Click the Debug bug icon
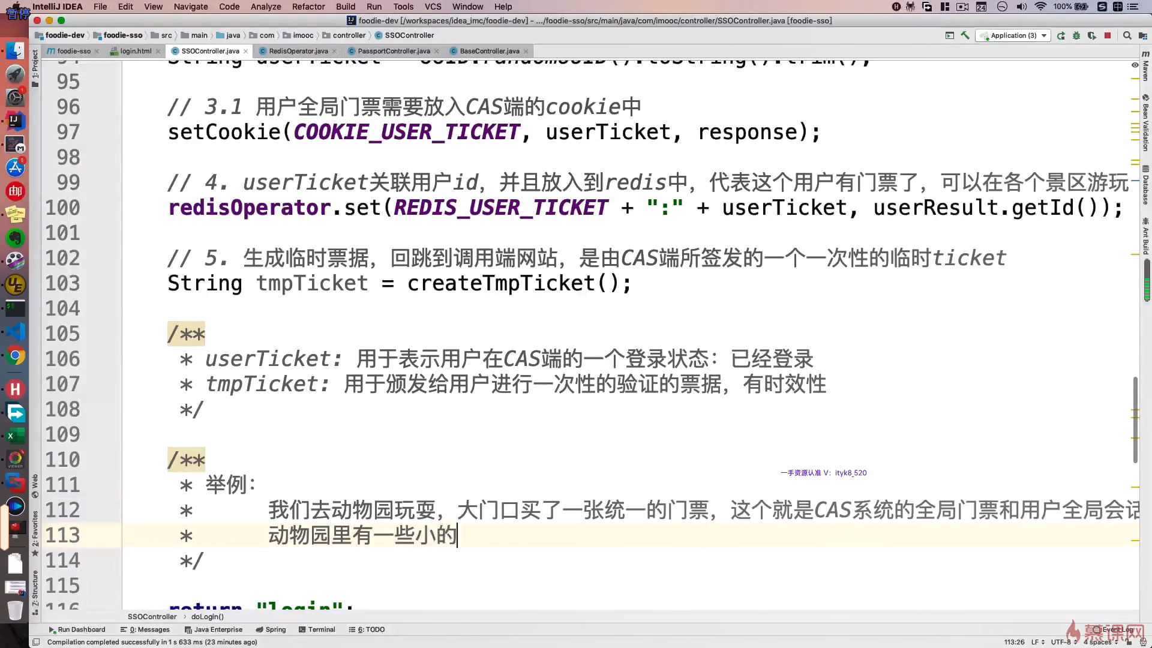Viewport: 1152px width, 648px height. (x=1076, y=35)
